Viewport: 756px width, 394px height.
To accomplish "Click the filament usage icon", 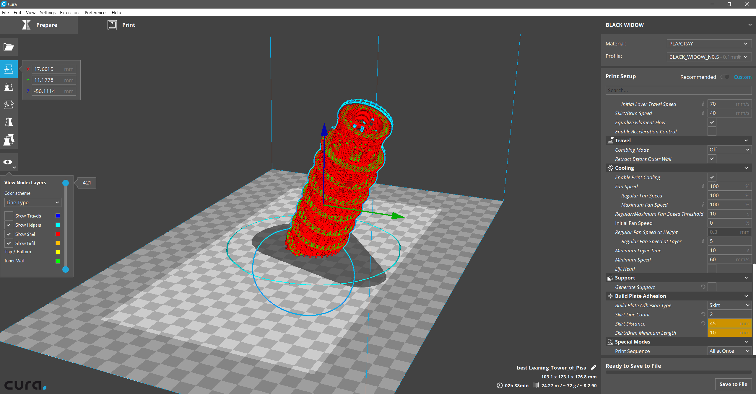I will click(x=536, y=385).
